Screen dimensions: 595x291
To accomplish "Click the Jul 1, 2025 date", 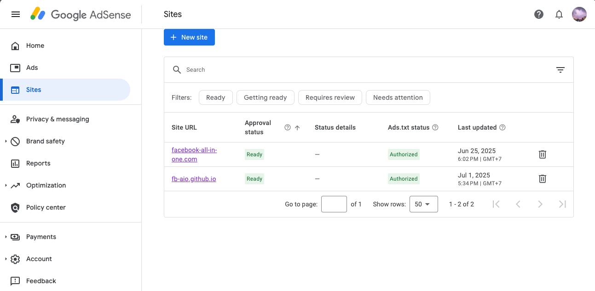I will [x=474, y=175].
